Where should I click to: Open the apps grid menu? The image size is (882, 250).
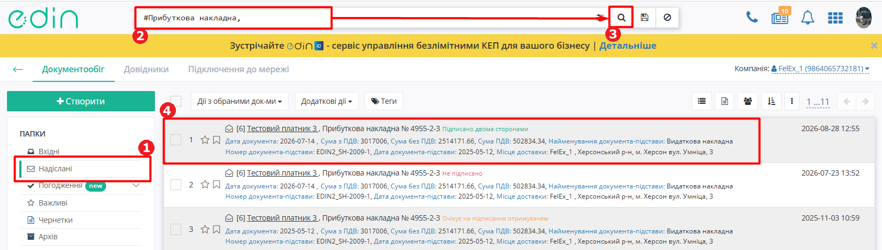(x=835, y=18)
